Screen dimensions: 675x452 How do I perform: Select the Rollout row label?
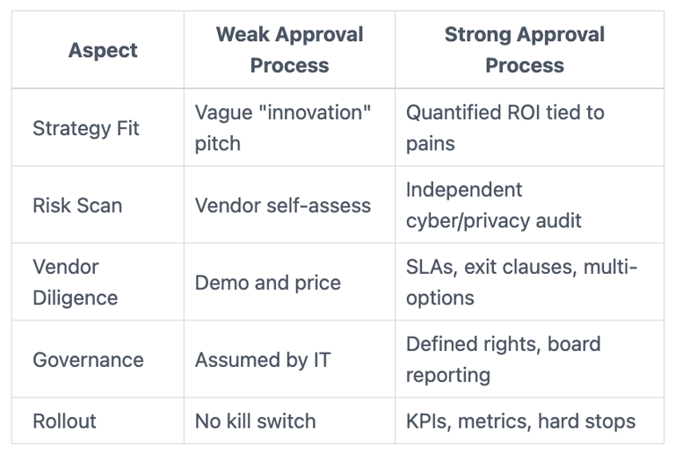(x=64, y=421)
